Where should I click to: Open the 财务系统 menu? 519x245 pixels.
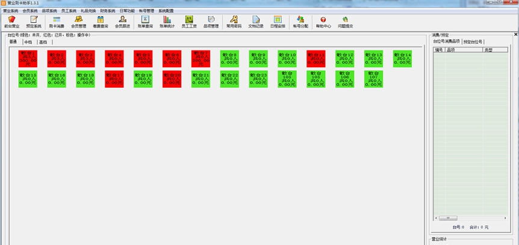tap(108, 11)
